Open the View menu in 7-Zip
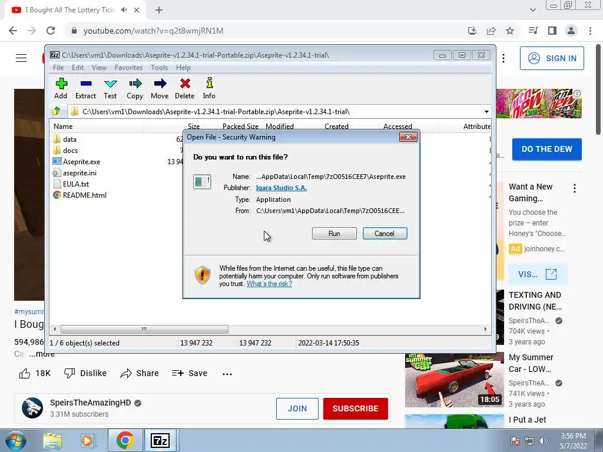 (x=99, y=68)
